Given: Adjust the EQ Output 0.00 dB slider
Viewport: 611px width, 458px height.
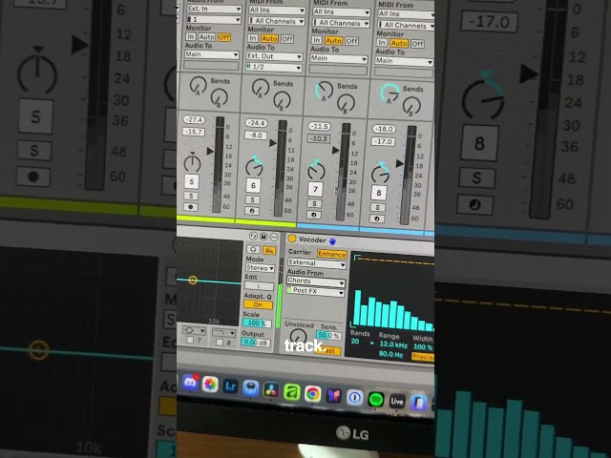Looking at the screenshot, I should point(256,343).
